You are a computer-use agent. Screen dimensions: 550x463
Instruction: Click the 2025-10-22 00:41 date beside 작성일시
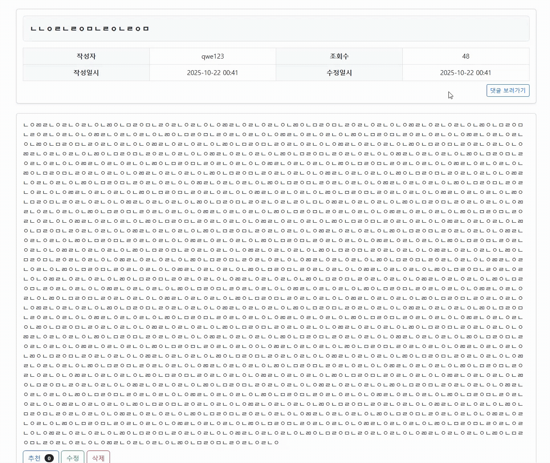tap(212, 73)
